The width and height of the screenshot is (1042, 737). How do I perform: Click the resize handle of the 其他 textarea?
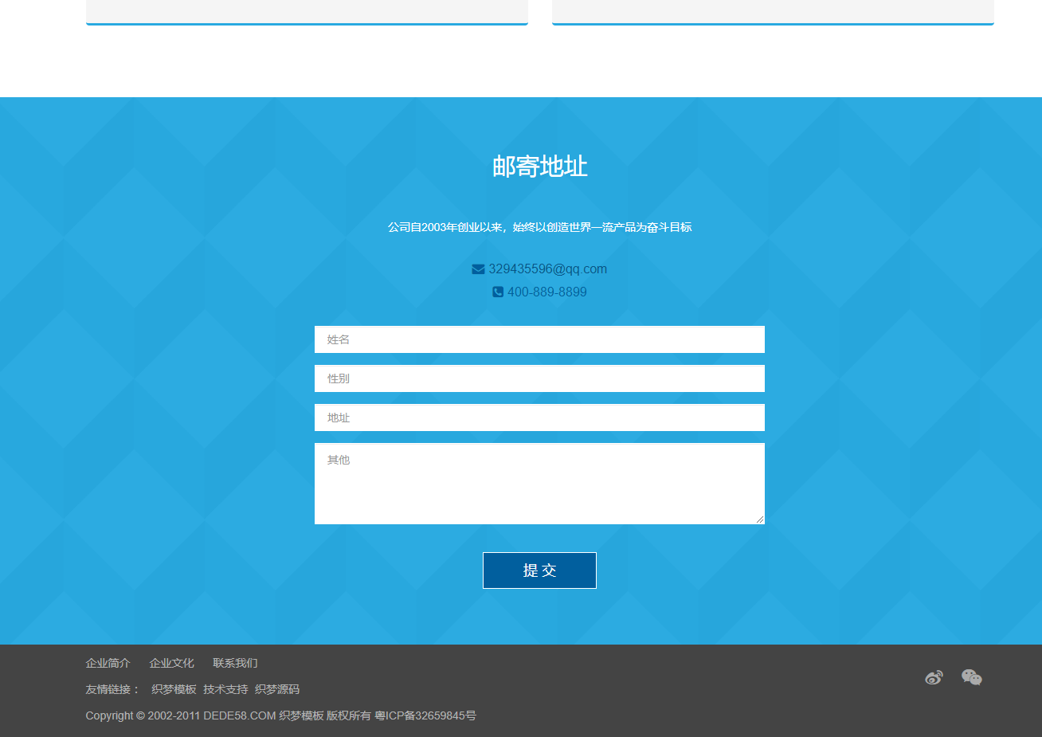click(760, 519)
